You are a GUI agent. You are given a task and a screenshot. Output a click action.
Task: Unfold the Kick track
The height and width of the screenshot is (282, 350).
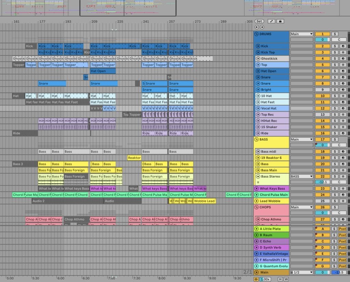(258, 46)
